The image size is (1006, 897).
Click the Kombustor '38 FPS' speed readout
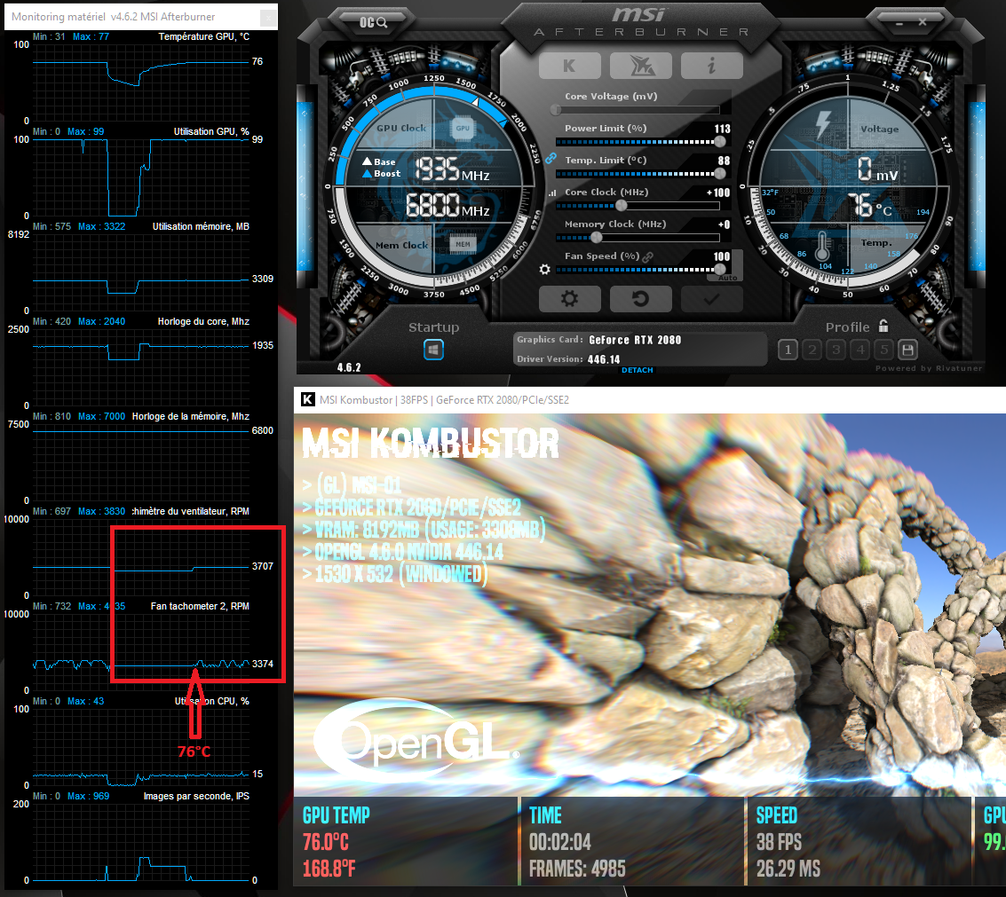[779, 841]
